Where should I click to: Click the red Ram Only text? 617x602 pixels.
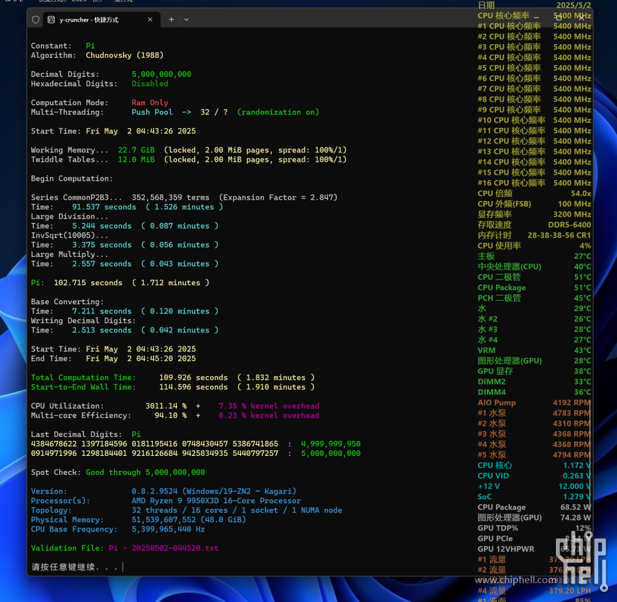coord(150,102)
